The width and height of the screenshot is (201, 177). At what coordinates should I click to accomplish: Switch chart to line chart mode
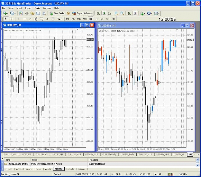110,13
